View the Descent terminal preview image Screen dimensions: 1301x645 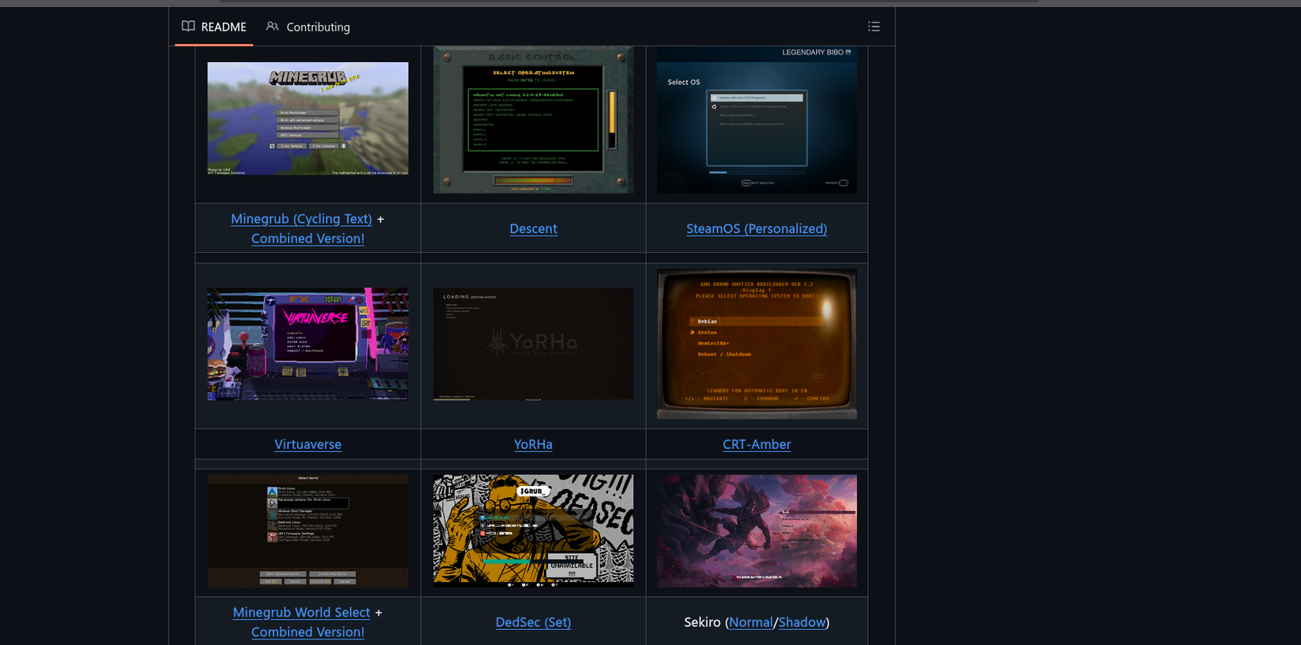click(x=533, y=120)
